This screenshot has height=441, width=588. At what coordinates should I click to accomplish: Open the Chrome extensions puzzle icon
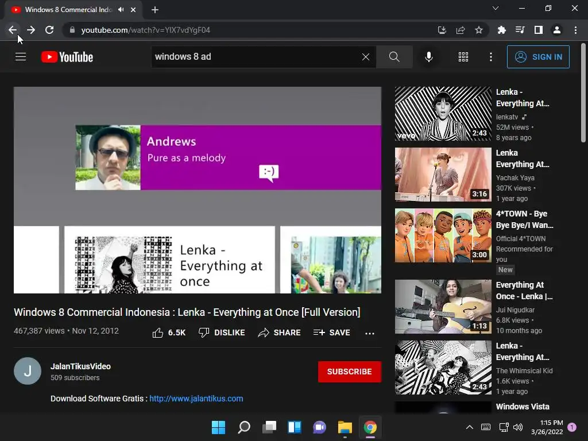pyautogui.click(x=501, y=30)
